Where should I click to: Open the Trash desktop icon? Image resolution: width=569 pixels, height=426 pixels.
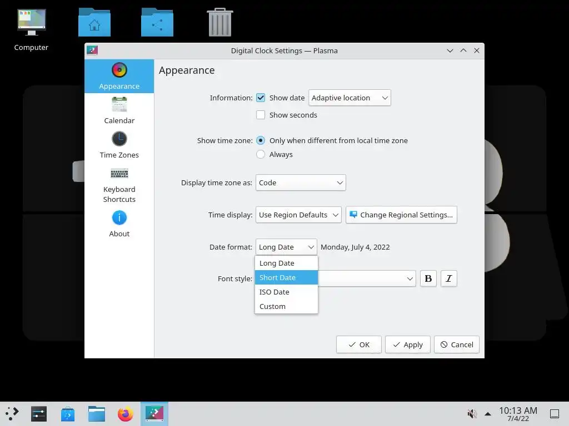220,22
